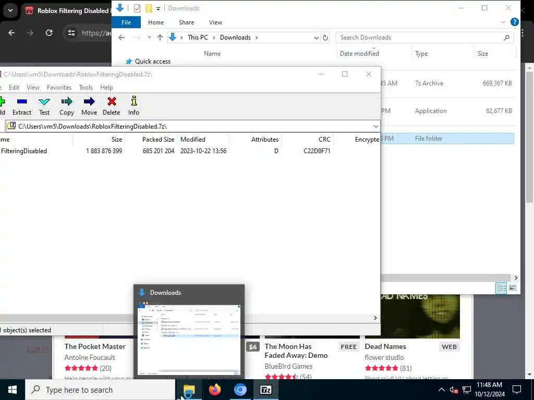Select the 7z Archive file row in Explorer
The image size is (534, 400).
click(x=447, y=83)
